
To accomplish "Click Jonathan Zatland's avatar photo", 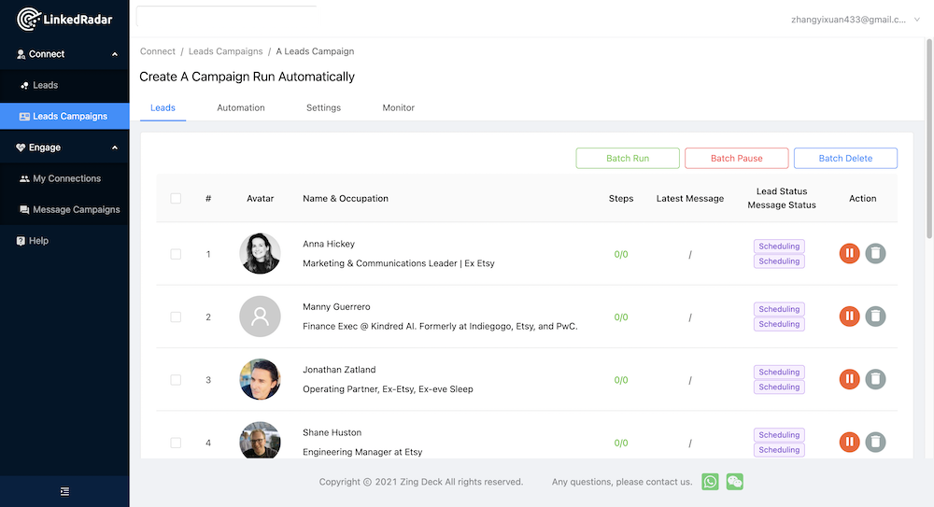I will click(x=260, y=379).
